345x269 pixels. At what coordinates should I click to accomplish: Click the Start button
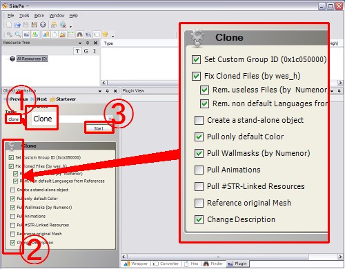pos(99,128)
